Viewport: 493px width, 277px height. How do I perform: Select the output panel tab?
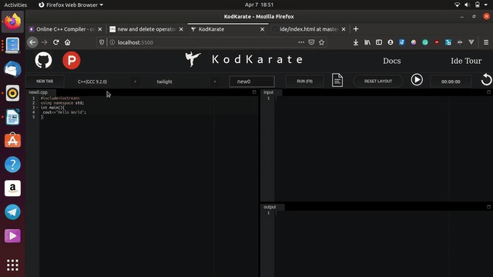click(270, 207)
